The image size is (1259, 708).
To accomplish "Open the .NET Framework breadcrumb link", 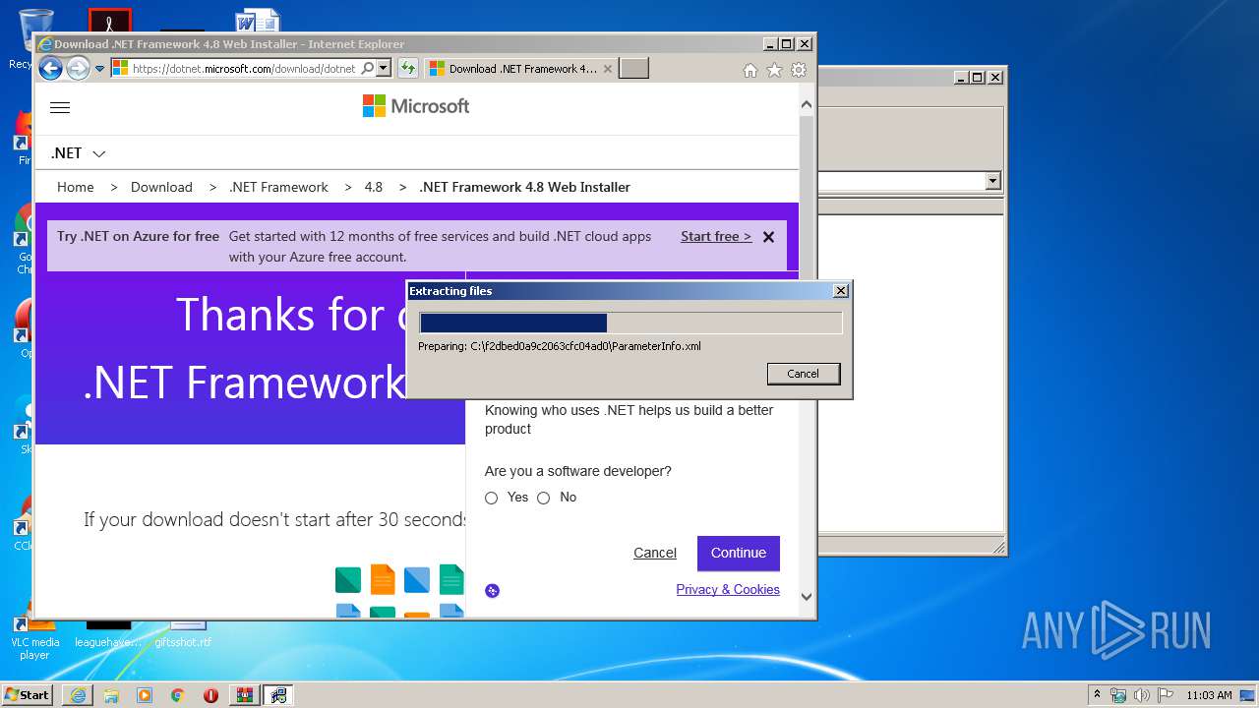I will tap(278, 187).
